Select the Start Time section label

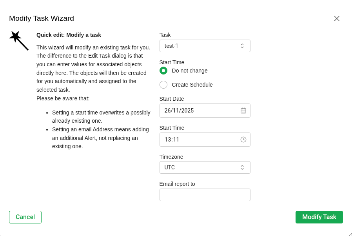(172, 62)
